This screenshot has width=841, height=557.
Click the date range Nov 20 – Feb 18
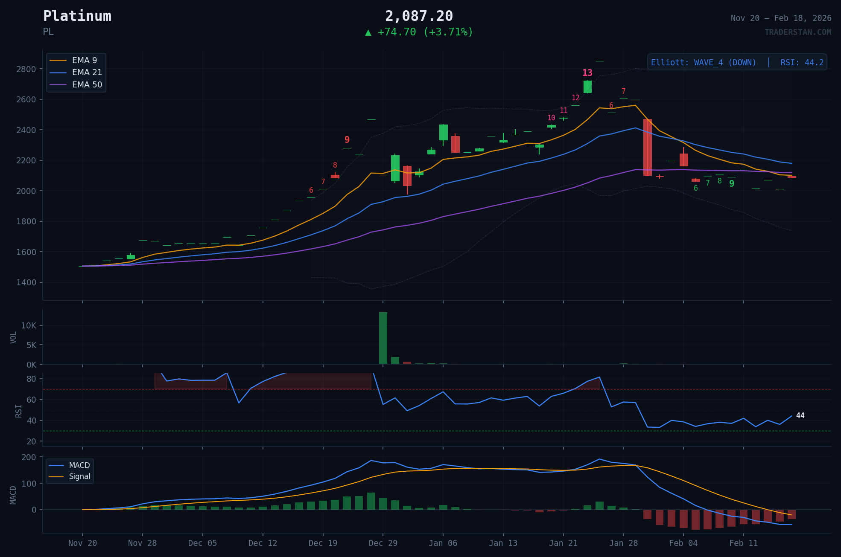click(781, 18)
